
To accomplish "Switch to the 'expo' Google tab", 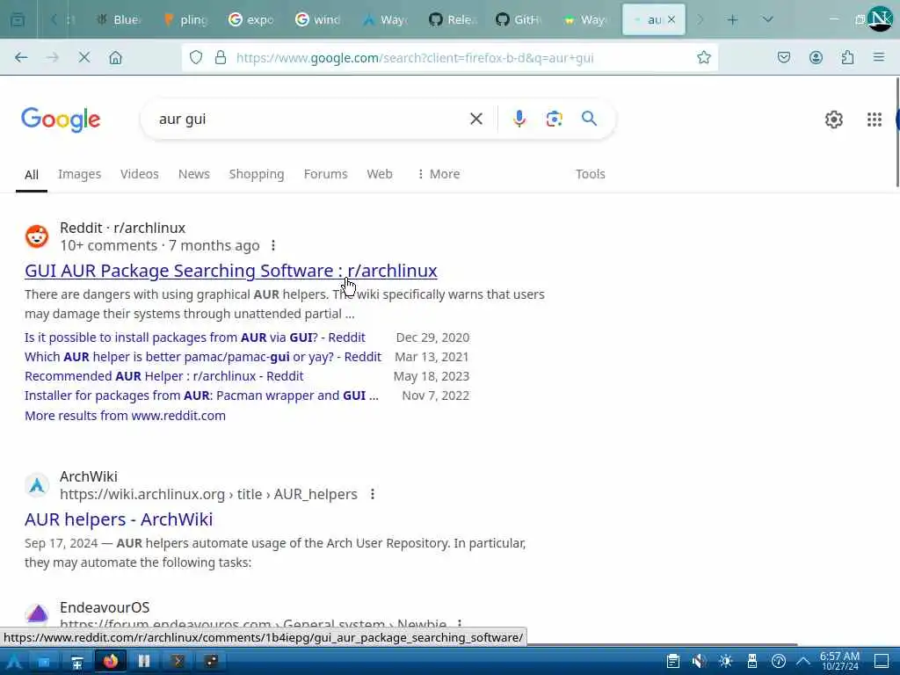I will (251, 19).
